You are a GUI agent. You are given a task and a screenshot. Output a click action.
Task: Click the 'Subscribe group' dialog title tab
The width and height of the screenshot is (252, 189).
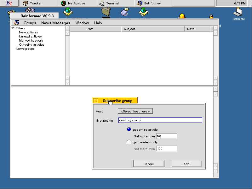[x=115, y=100]
